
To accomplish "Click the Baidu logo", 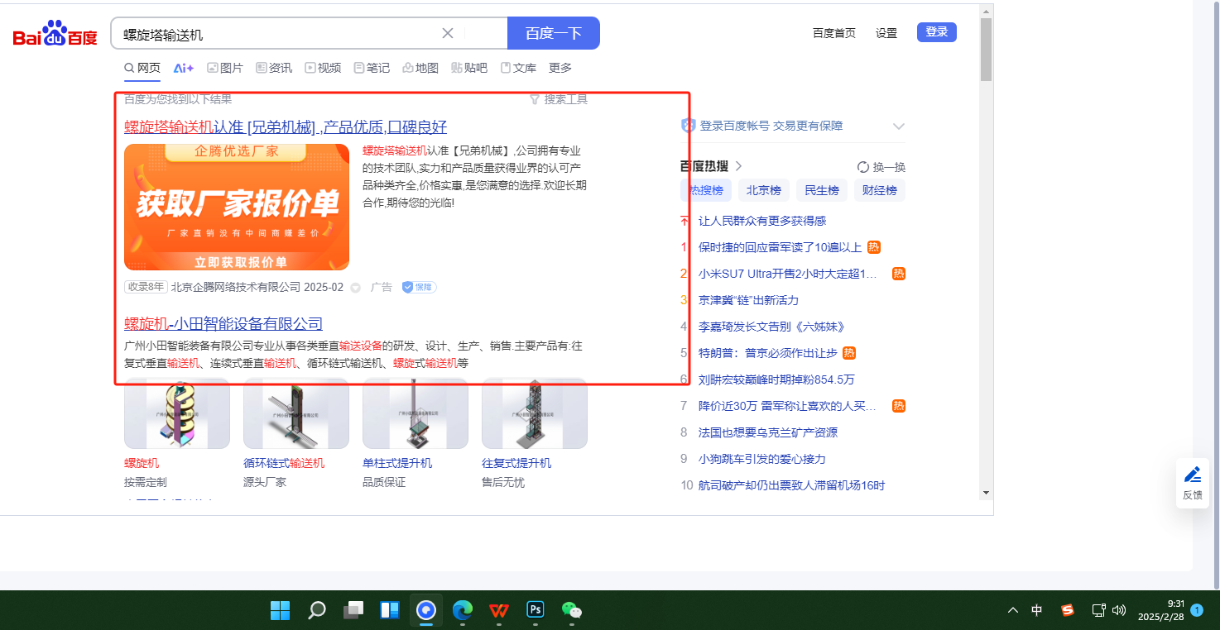I will tap(55, 34).
